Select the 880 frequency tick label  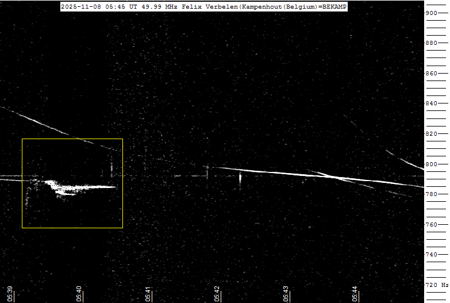(432, 43)
